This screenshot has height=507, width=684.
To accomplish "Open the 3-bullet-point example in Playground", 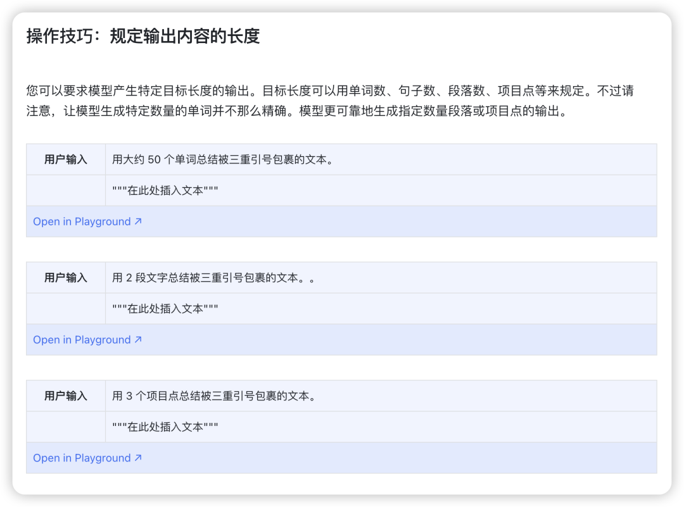I will 82,458.
